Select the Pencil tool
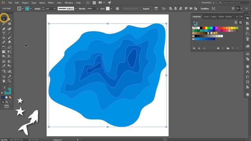 (x=4, y=42)
